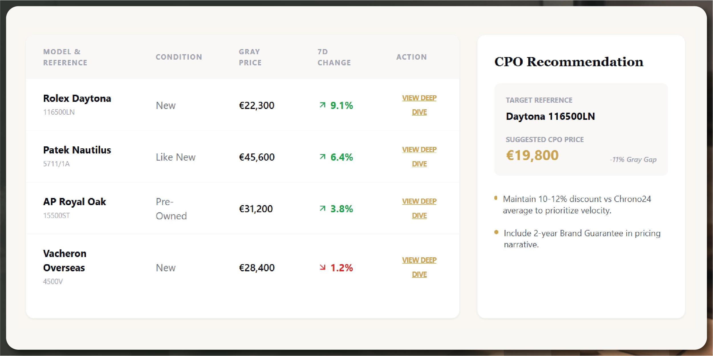713x356 pixels.
Task: Select the rising trend arrow beside Patek Nautilus 6.4%
Action: click(x=322, y=157)
